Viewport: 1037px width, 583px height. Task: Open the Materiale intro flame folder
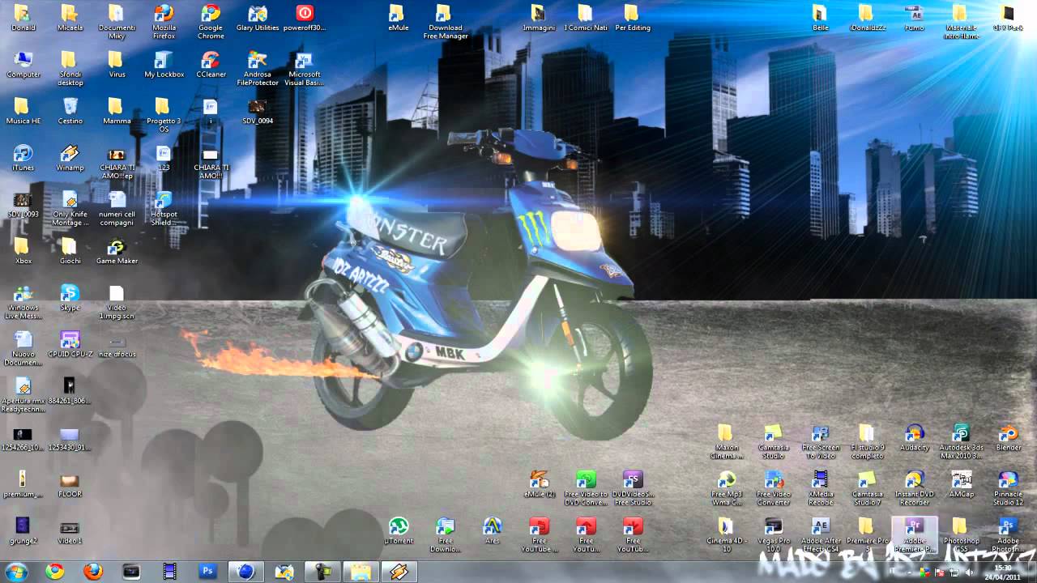click(x=961, y=21)
